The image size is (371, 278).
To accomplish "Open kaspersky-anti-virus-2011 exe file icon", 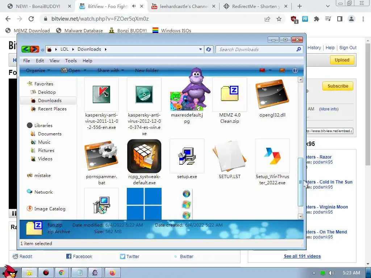I will coord(101,94).
